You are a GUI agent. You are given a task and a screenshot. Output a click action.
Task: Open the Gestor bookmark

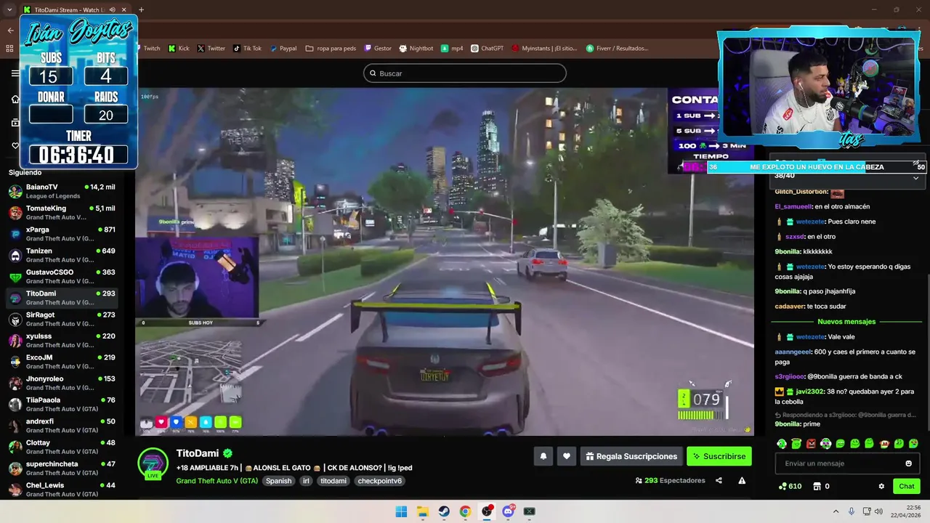point(379,49)
